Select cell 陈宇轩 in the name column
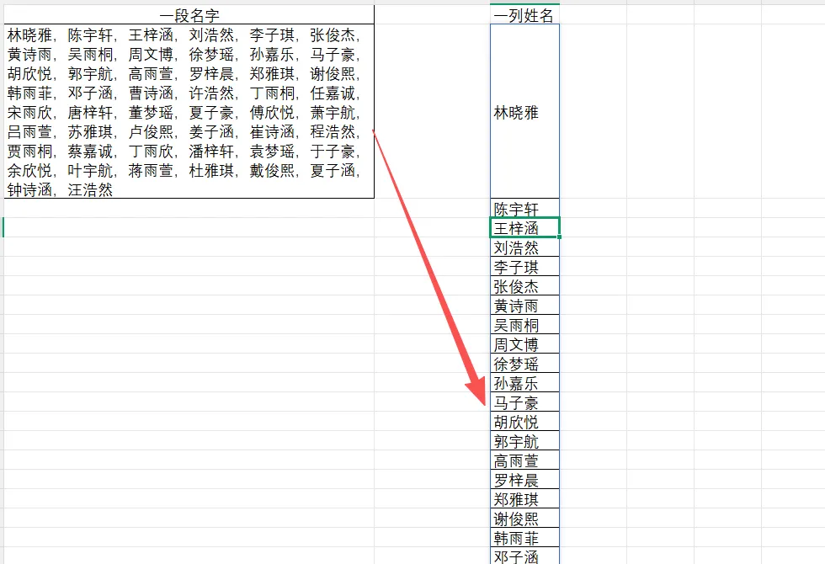 pyautogui.click(x=524, y=209)
